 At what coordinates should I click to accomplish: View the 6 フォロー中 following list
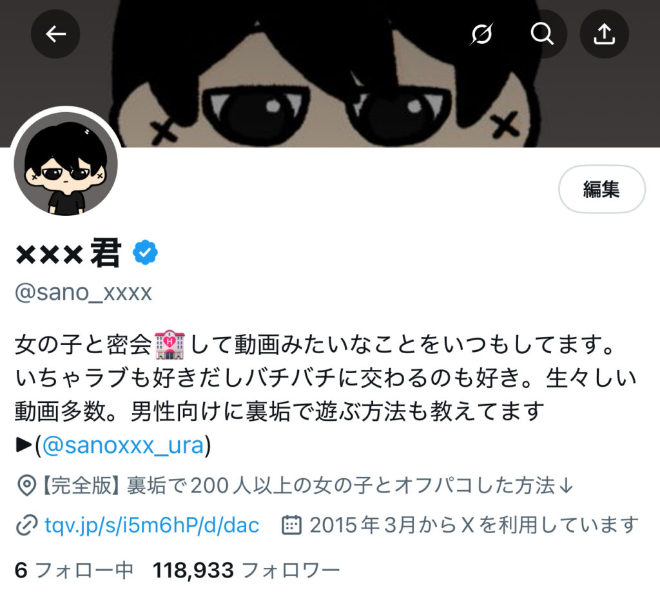(74, 570)
